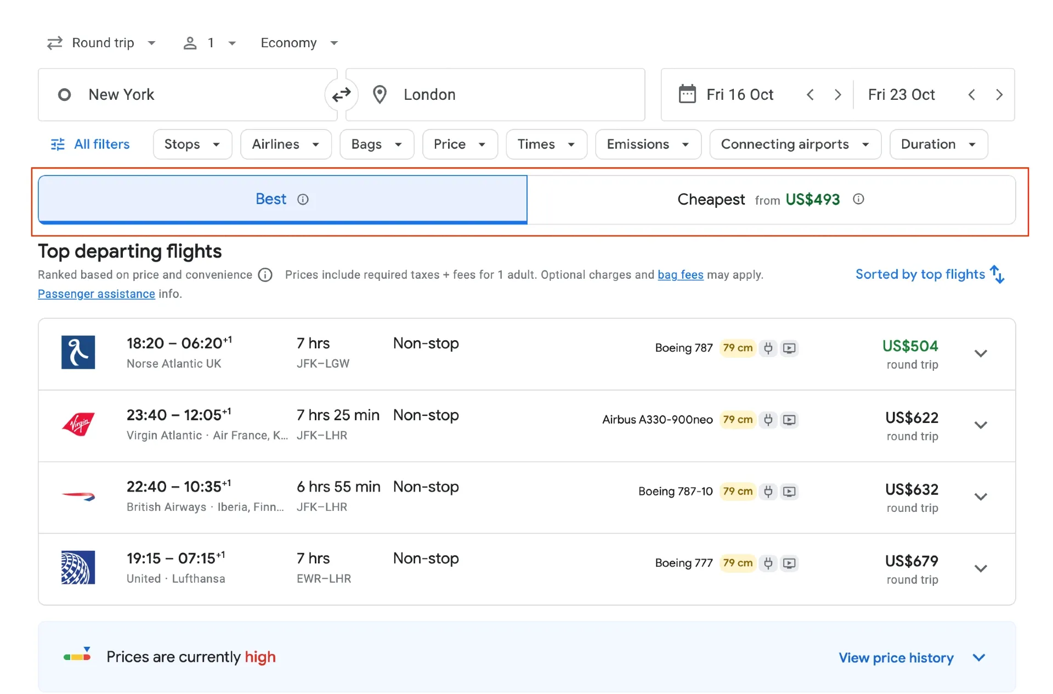Open the Passenger assistance link
Screen dimensions: 1053x694
[x=96, y=294]
